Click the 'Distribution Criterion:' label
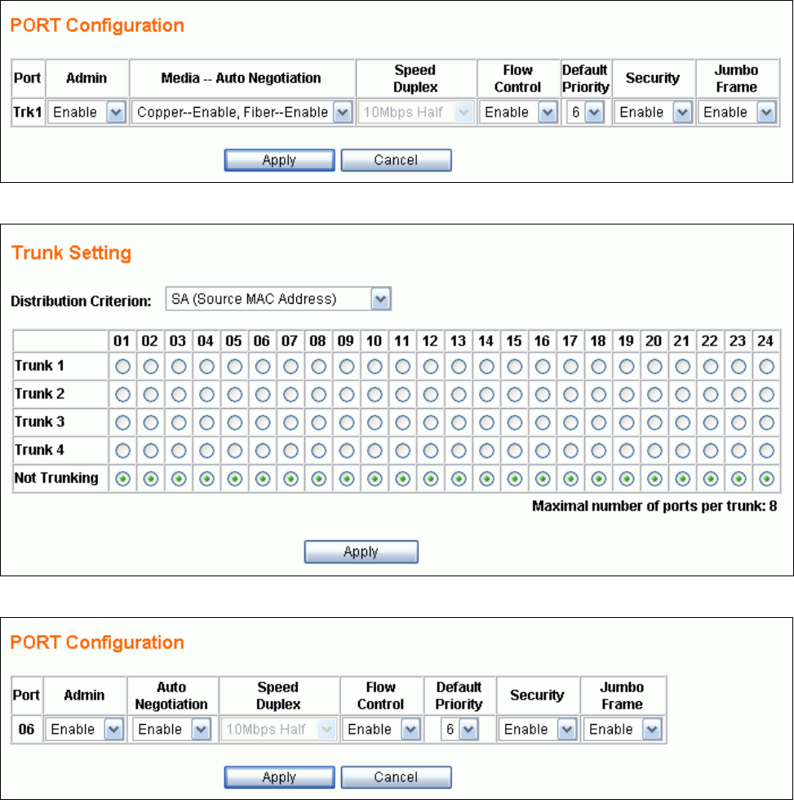Image resolution: width=794 pixels, height=800 pixels. tap(81, 301)
